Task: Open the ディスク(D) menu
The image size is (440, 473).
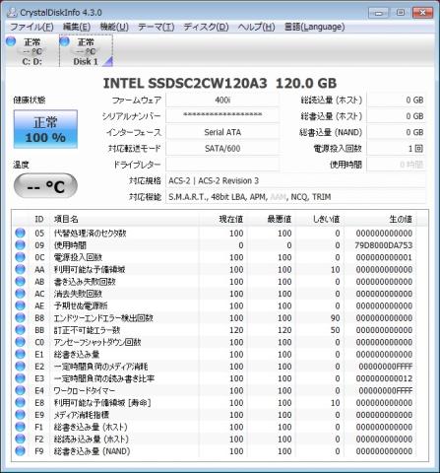Action: [x=206, y=27]
